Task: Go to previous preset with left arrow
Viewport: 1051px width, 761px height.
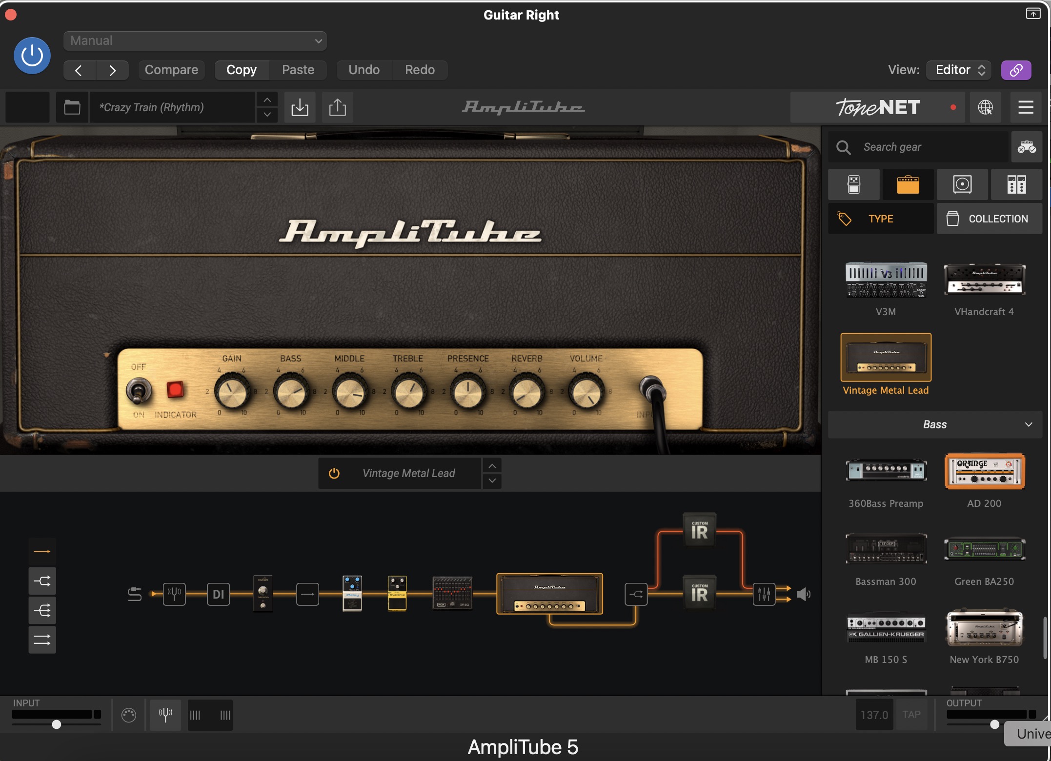Action: tap(79, 70)
